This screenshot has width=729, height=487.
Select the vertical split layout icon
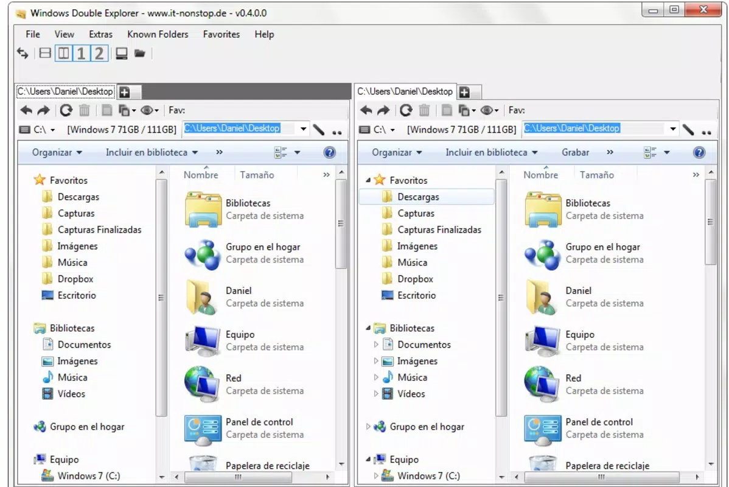point(63,54)
